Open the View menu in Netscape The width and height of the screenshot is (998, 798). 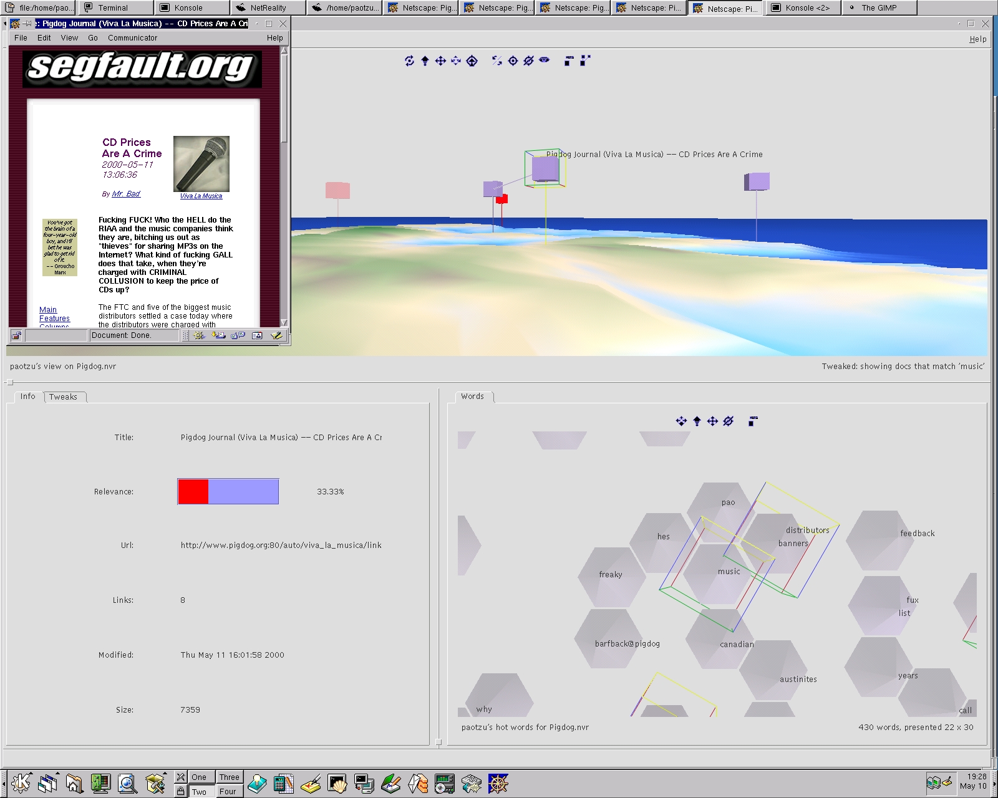click(69, 38)
